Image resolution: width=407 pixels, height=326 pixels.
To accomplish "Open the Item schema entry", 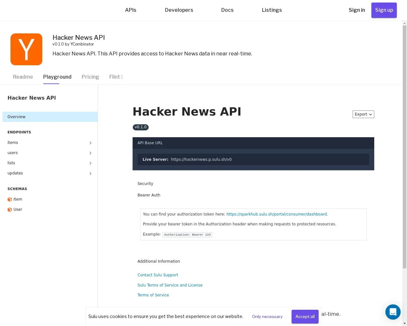I will point(50,199).
